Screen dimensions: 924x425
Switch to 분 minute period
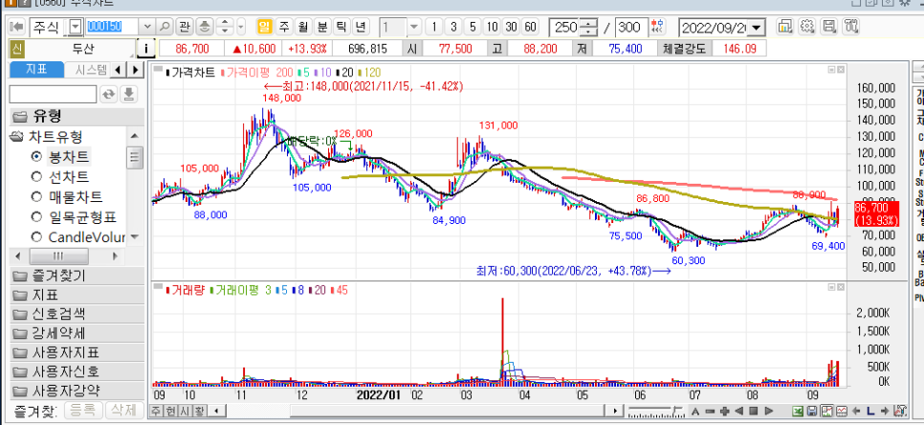(x=321, y=27)
